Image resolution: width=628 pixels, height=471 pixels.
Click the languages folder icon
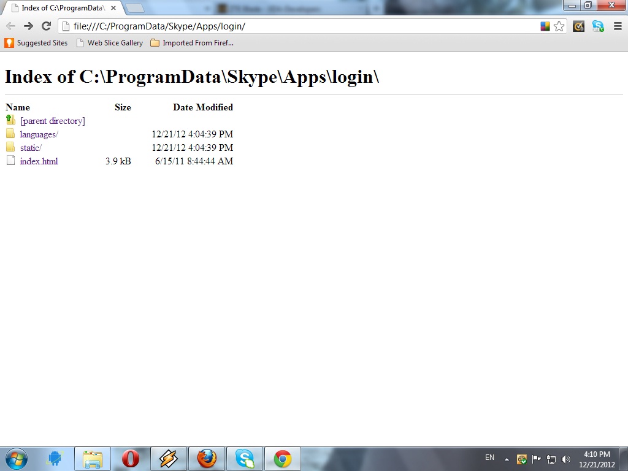(10, 133)
